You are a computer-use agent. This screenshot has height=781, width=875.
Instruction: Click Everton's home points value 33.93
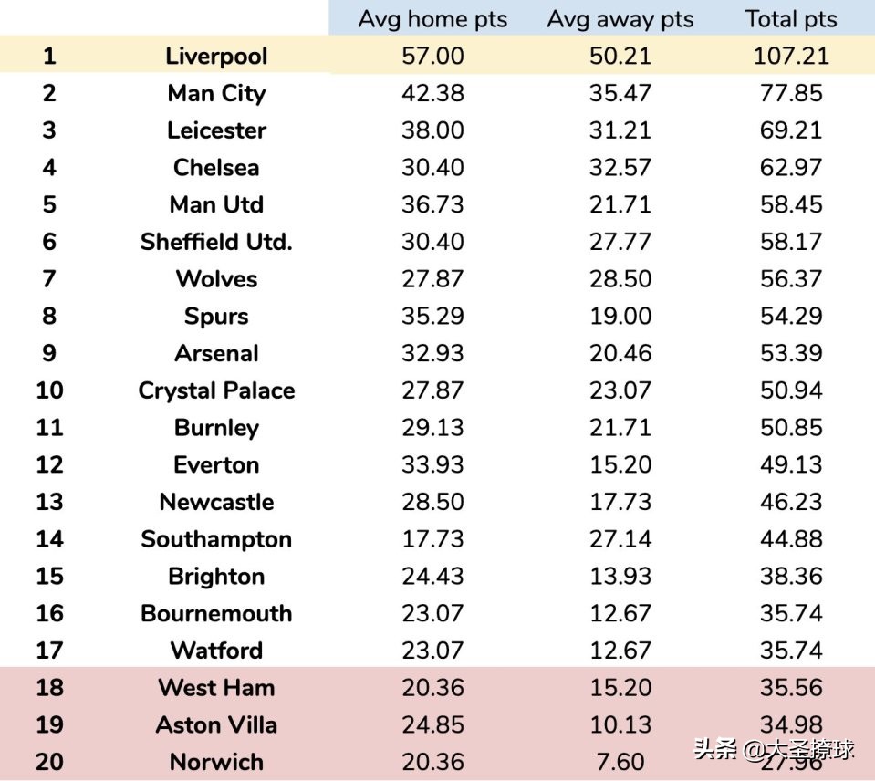(432, 465)
